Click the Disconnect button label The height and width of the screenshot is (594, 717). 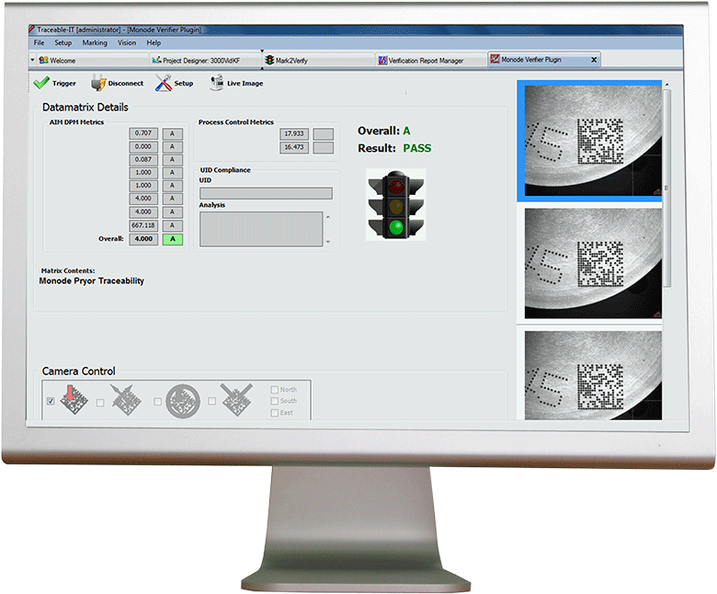(x=126, y=84)
